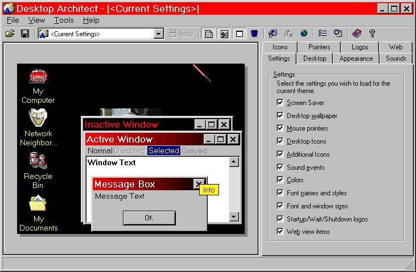Click the Message Text label in preview

coord(120,196)
